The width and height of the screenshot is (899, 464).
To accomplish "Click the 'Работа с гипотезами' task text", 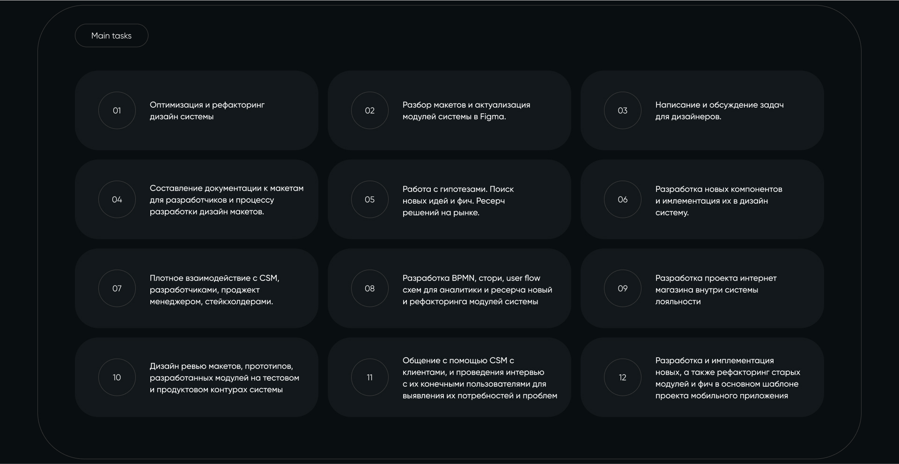I will point(458,200).
